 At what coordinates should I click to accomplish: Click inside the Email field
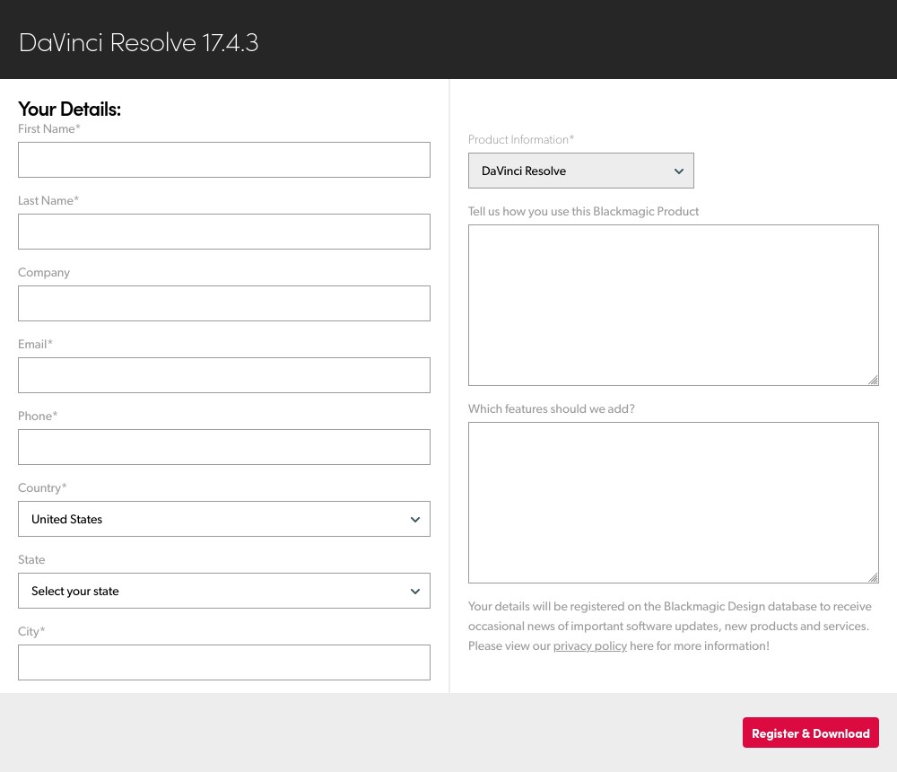click(x=224, y=375)
